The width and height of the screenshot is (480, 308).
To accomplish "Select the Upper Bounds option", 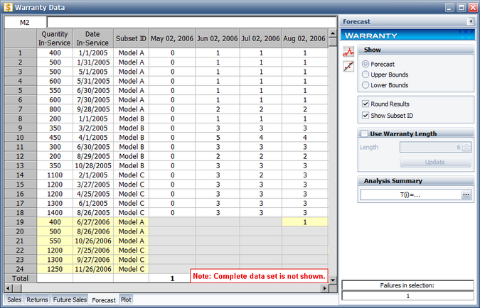I will coord(366,75).
